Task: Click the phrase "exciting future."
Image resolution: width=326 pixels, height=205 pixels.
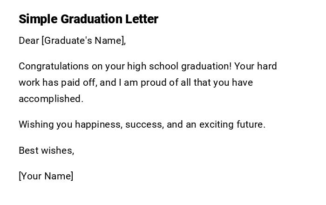Action: pyautogui.click(x=232, y=124)
